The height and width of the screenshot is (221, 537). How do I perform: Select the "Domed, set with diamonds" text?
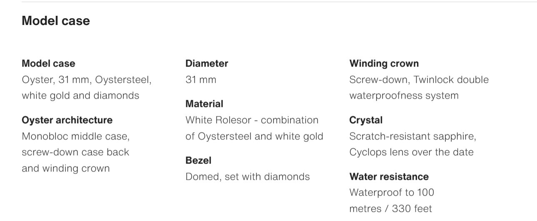point(247,176)
